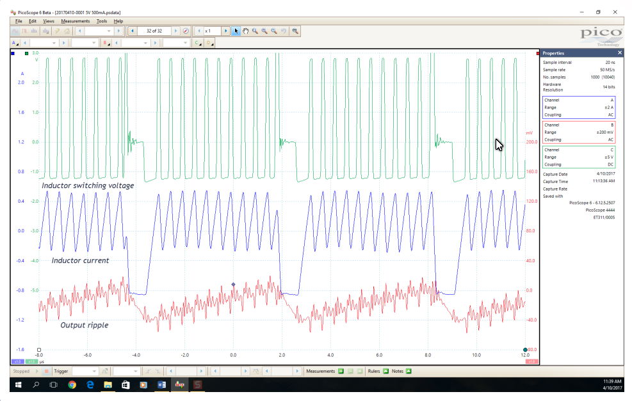Open the buffer navigator compass icon
The image size is (632, 401).
[x=186, y=31]
